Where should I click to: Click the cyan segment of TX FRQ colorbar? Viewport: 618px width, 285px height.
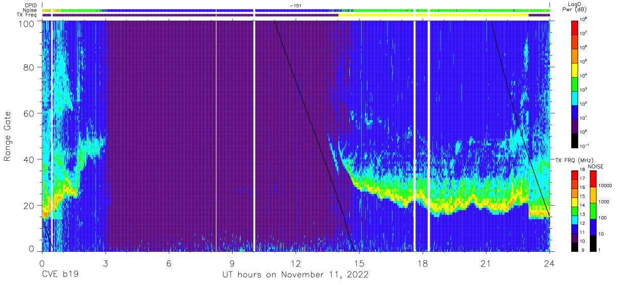click(x=575, y=220)
